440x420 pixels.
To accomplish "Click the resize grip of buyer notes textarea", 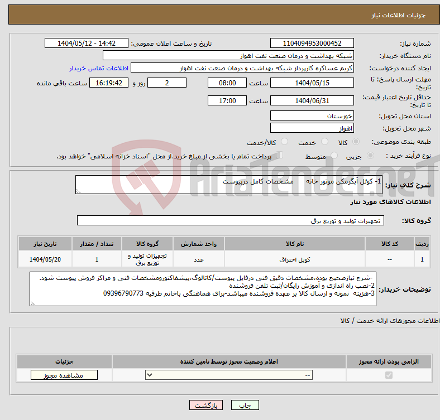I will pyautogui.click(x=32, y=303).
